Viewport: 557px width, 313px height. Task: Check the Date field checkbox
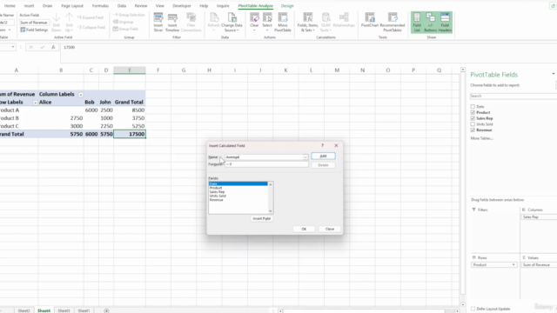pos(473,106)
